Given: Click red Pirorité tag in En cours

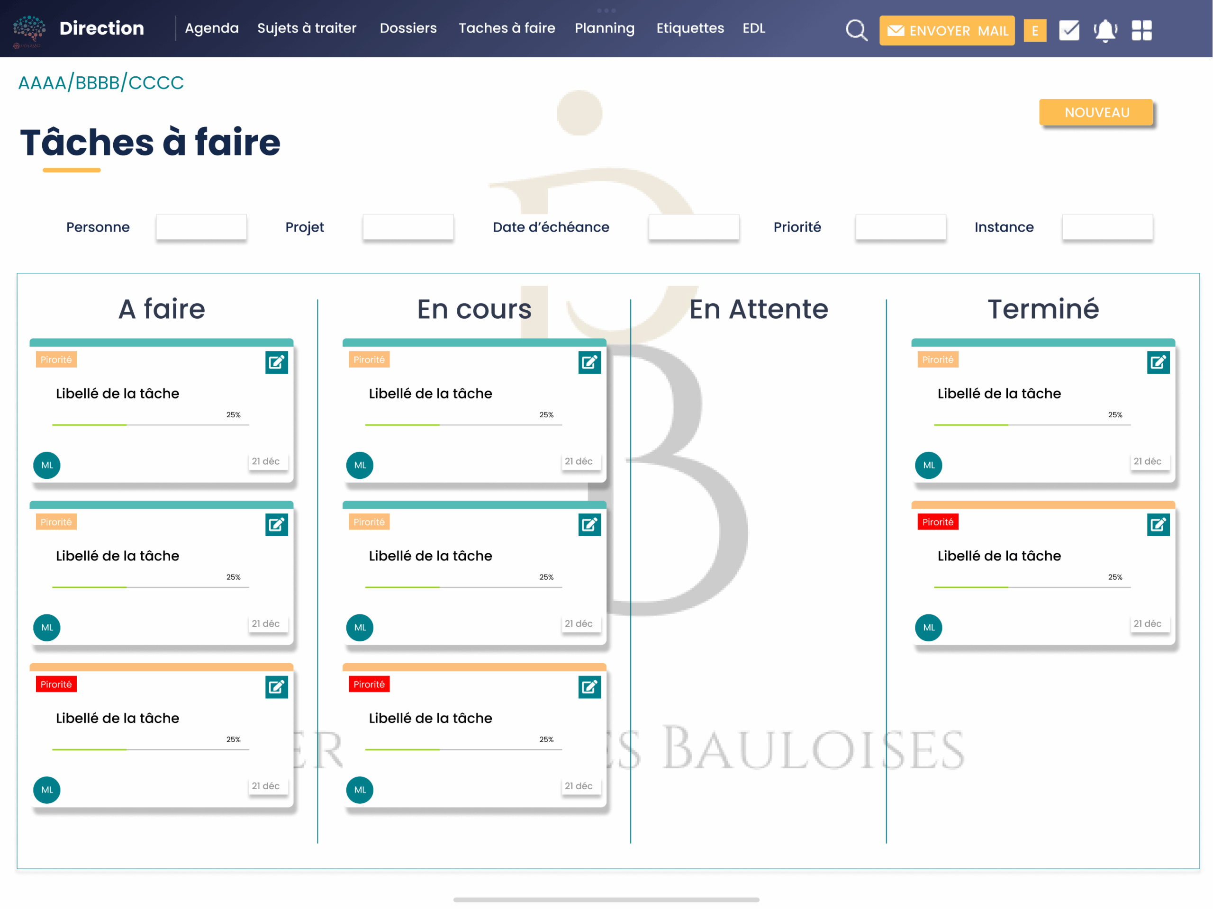Looking at the screenshot, I should pos(369,684).
